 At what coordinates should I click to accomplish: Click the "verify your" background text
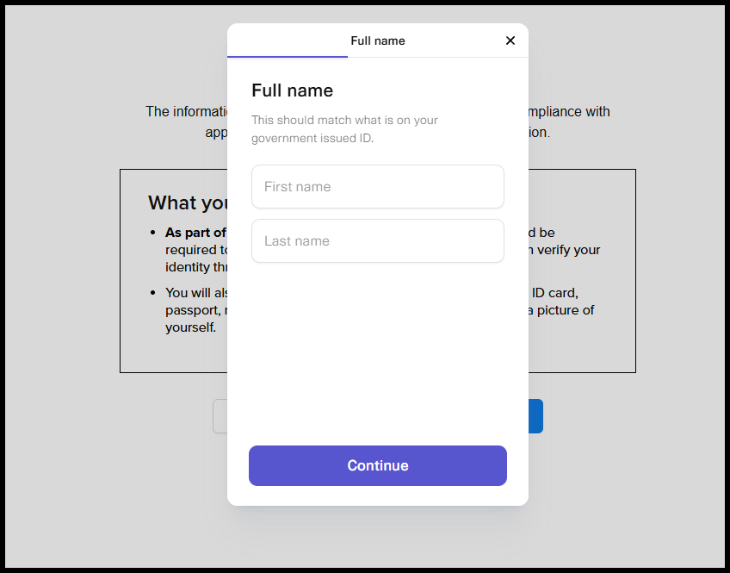568,250
